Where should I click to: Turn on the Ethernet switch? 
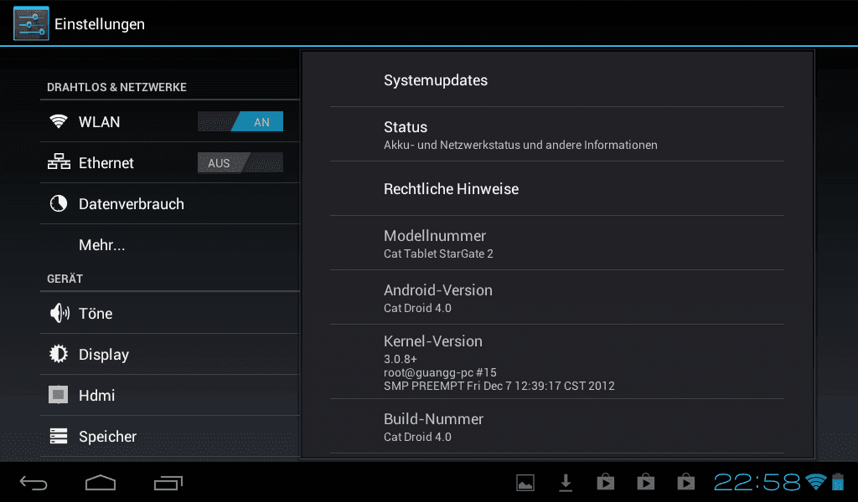(x=240, y=162)
